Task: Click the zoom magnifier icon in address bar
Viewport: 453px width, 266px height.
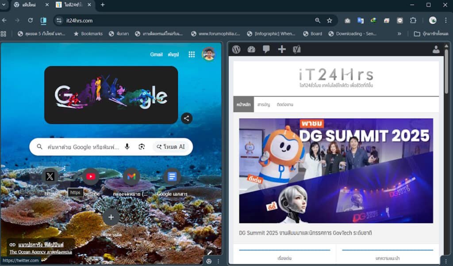Action: 318,20
